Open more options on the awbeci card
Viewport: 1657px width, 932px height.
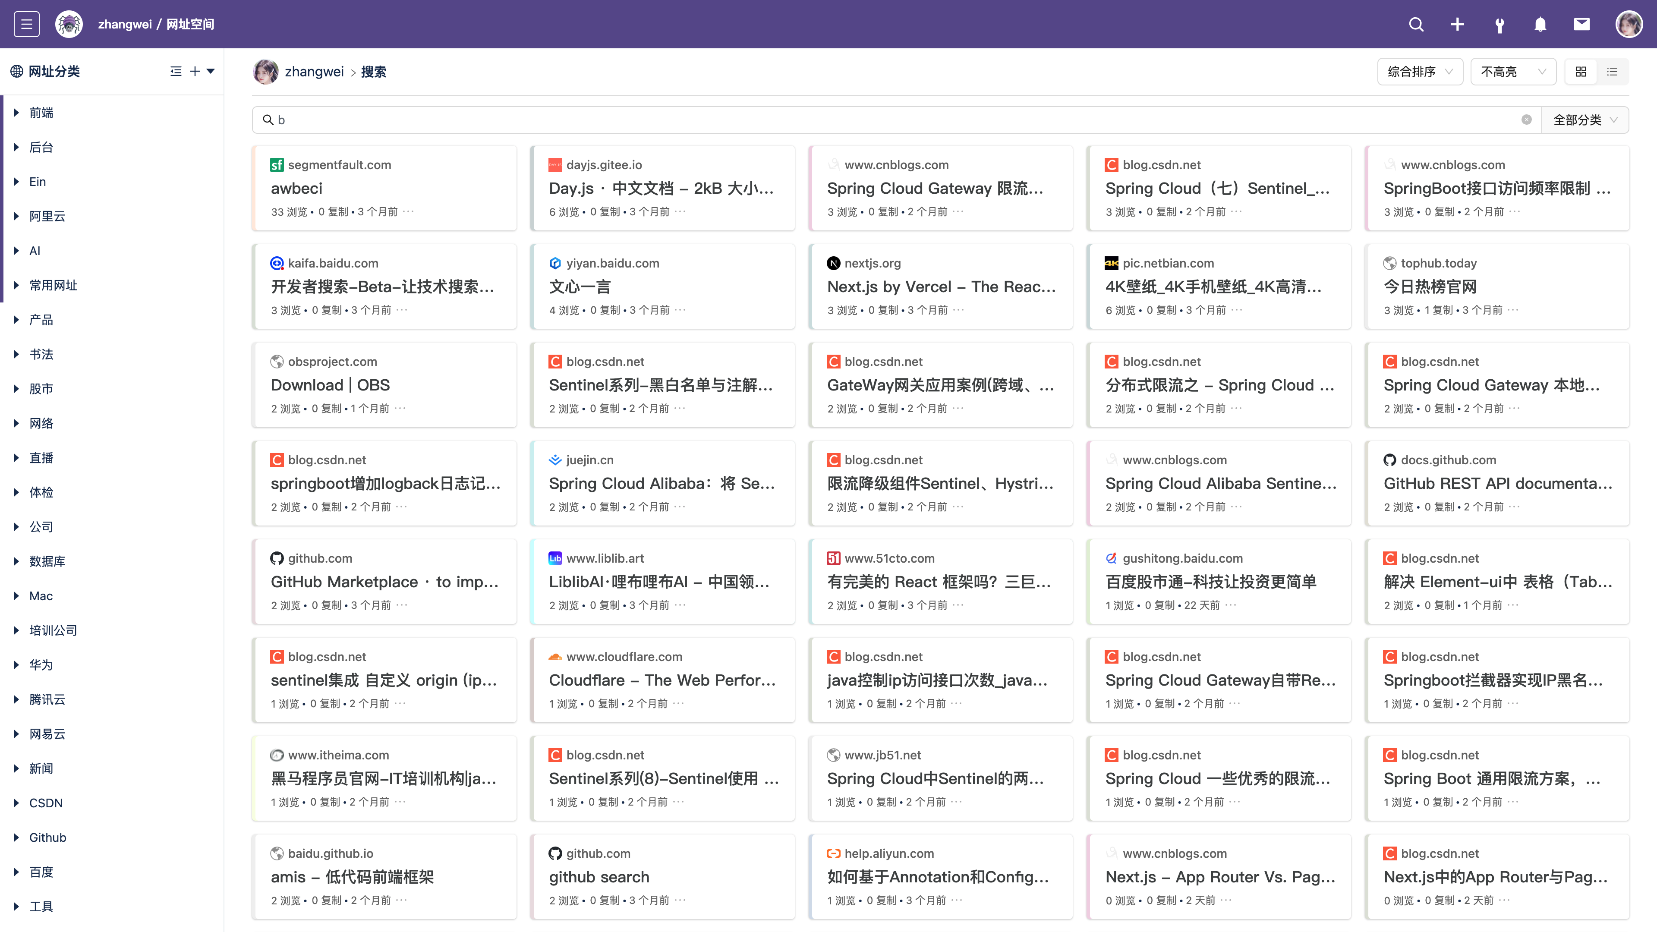[409, 211]
